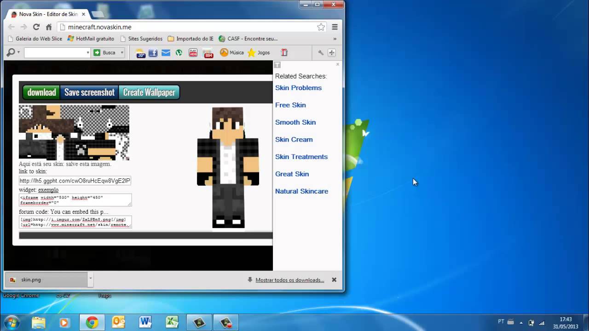Open the toolbar wrench settings icon

tap(321, 53)
